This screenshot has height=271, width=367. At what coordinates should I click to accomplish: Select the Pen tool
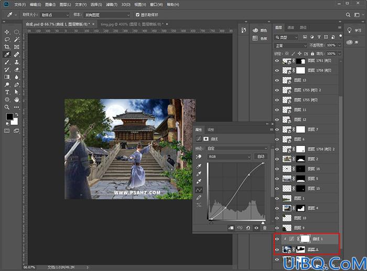16,85
